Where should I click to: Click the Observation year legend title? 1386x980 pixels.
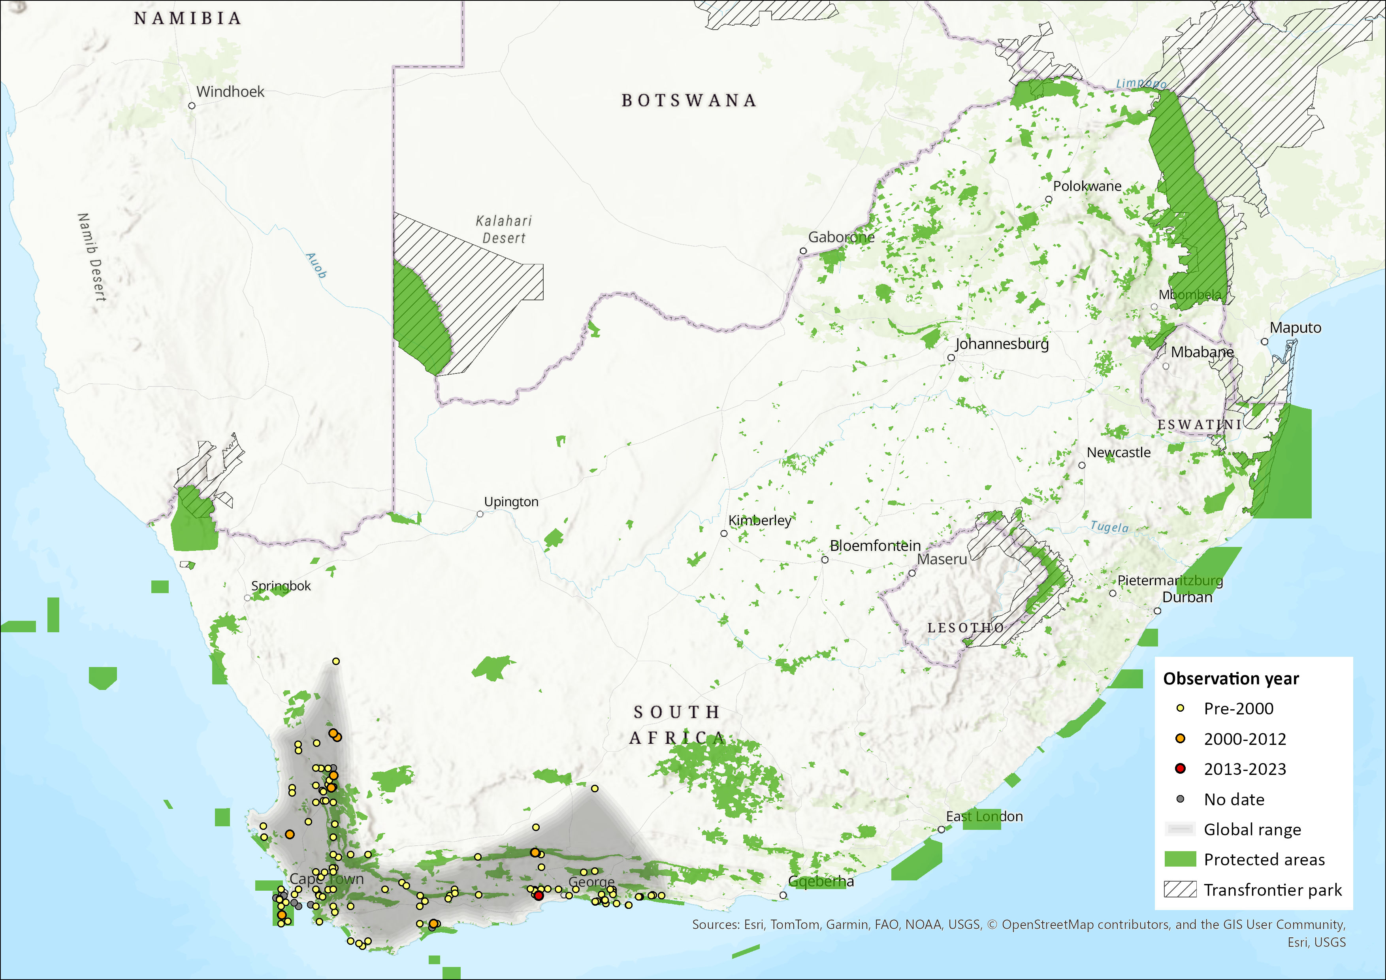pyautogui.click(x=1231, y=679)
